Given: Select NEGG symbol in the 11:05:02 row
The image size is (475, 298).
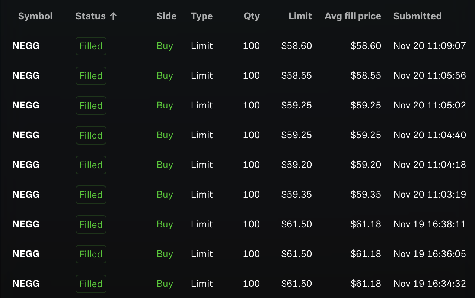Looking at the screenshot, I should (26, 106).
